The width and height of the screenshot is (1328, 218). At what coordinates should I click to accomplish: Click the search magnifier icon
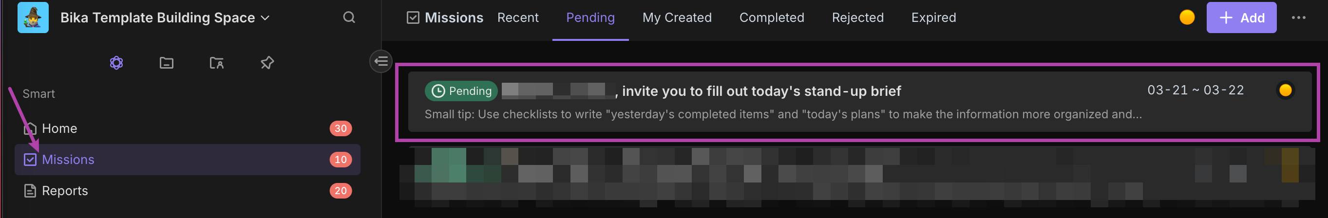coord(349,18)
